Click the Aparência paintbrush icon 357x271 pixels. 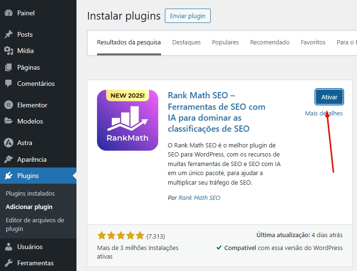point(9,159)
